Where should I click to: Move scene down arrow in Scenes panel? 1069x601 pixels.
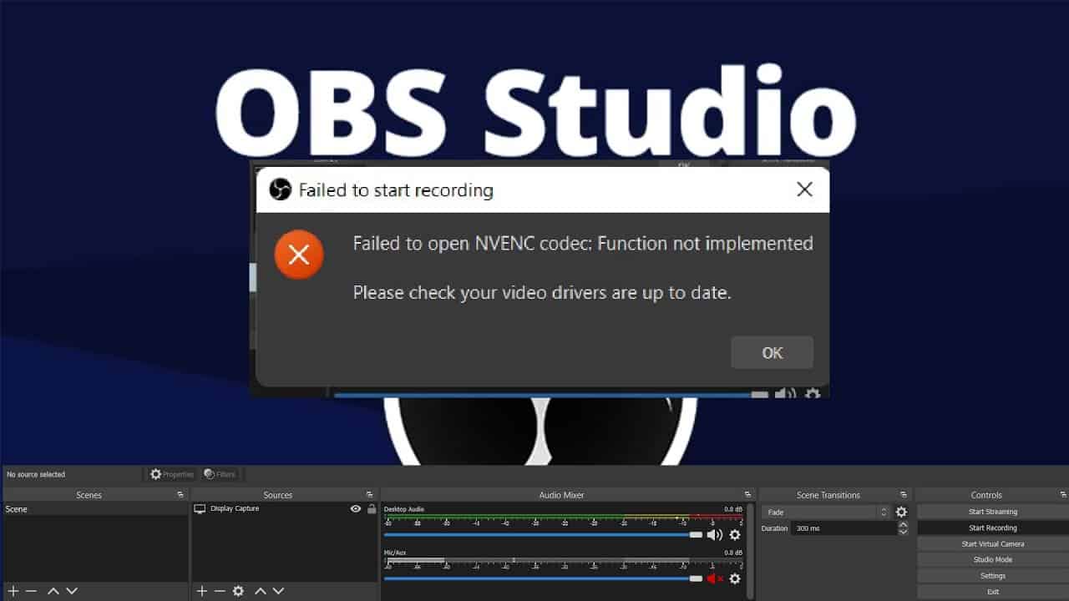pos(72,591)
